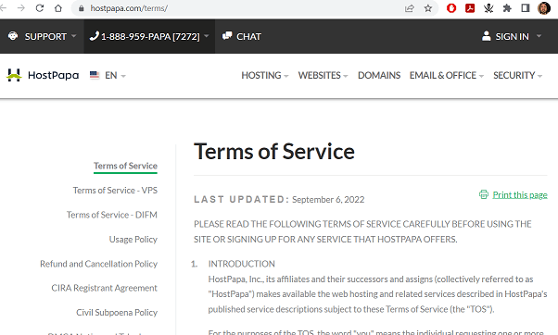Open the DOMAINS nav item

coord(379,75)
